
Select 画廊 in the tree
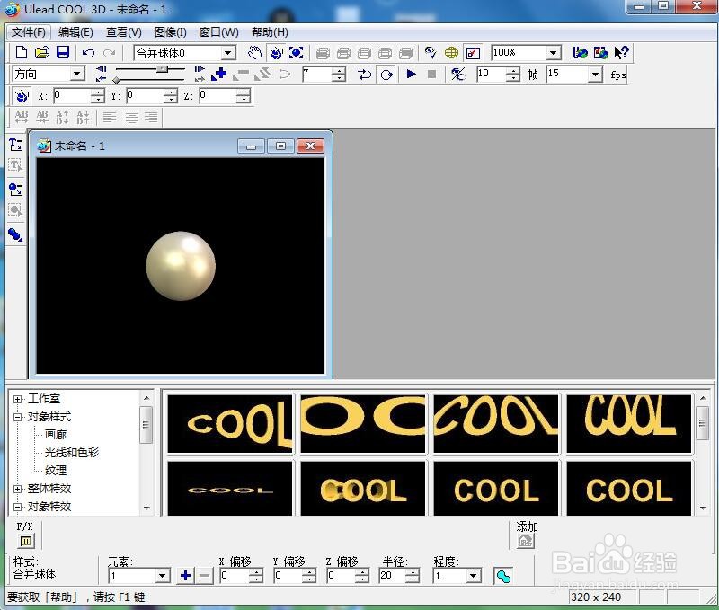click(x=56, y=435)
